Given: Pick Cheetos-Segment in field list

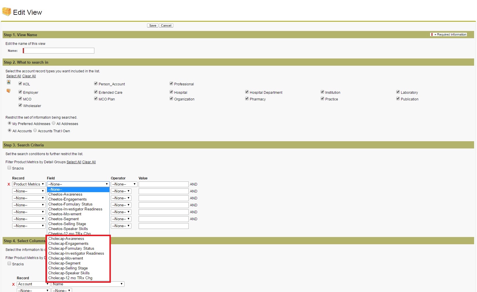Looking at the screenshot, I should tap(63, 219).
